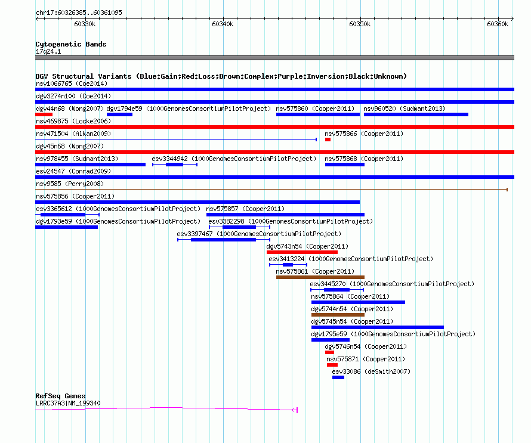Open esv33086 (deSmith2007) label
Screen dimensions: 531x443
pos(371,371)
